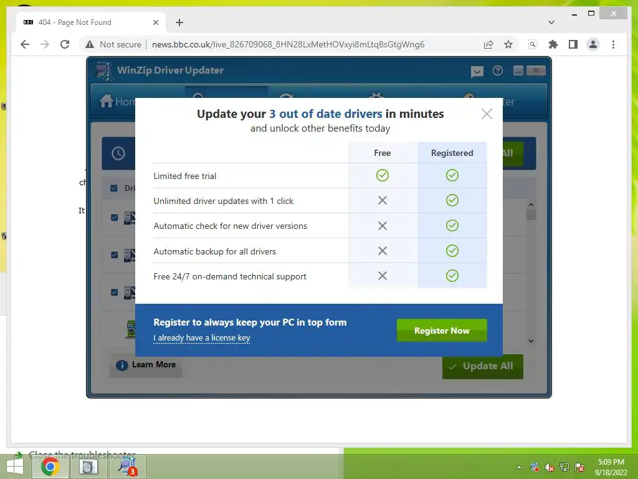The image size is (638, 479).
Task: Click the Not secure warning indicator
Action: tap(113, 44)
